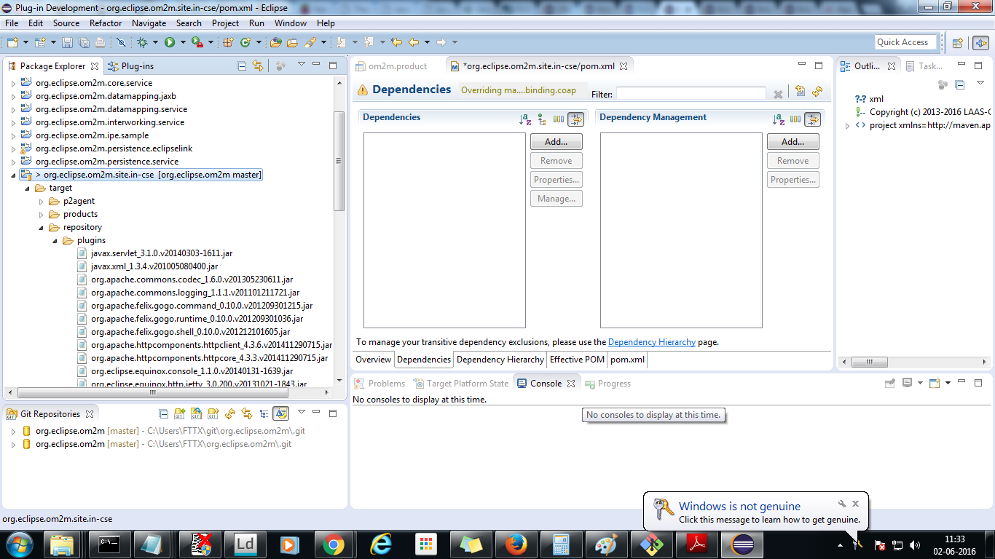Toggle Dependencies filter button

[x=576, y=119]
